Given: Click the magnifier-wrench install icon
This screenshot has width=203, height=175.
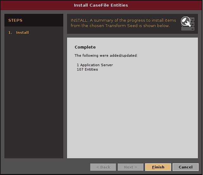Looking at the screenshot, I should (186, 22).
